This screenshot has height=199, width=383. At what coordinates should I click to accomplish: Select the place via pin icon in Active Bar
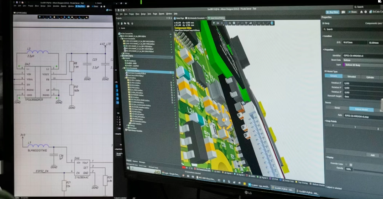coord(246,23)
